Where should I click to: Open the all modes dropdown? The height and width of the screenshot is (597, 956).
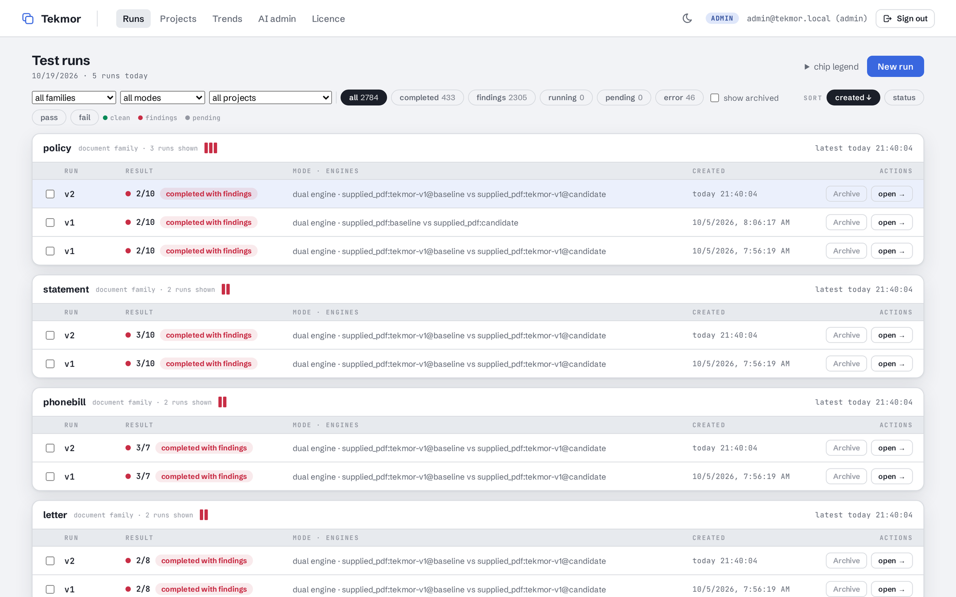(x=163, y=97)
